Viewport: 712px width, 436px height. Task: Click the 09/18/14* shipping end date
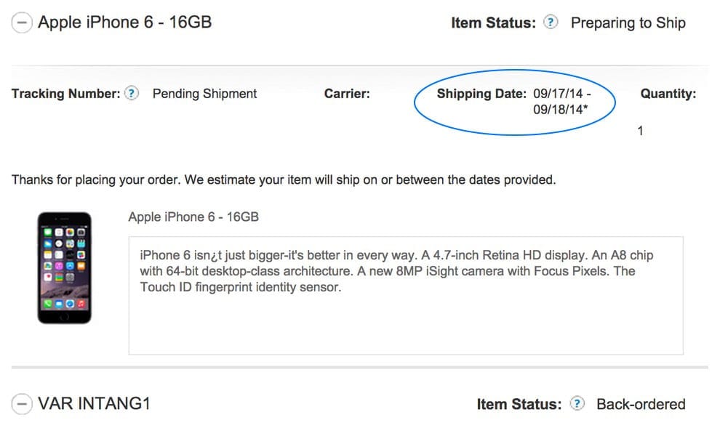561,110
